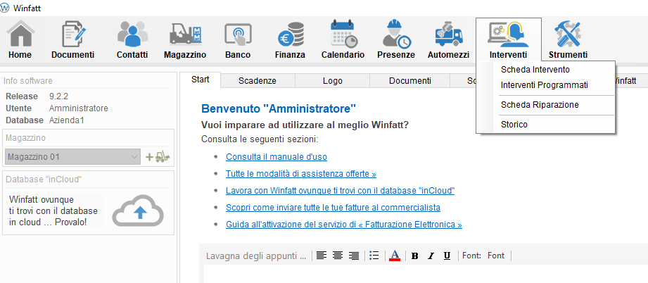This screenshot has width=648, height=283.
Task: Open Storico from Interventi menu
Action: pos(514,125)
